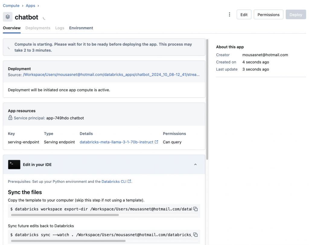Click the terminal icon beside Edit in your IDE
Image resolution: width=309 pixels, height=245 pixels.
pos(14,164)
